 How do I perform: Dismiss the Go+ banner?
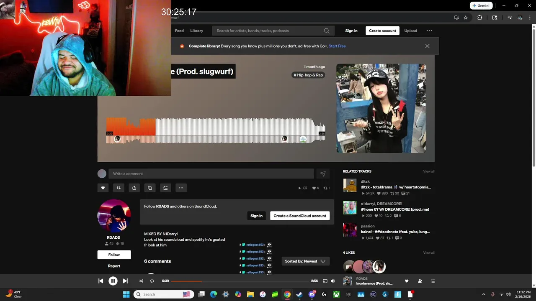tap(427, 46)
